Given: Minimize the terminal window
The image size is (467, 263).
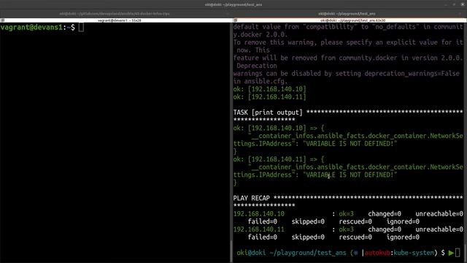Looking at the screenshot, I should 446,4.
